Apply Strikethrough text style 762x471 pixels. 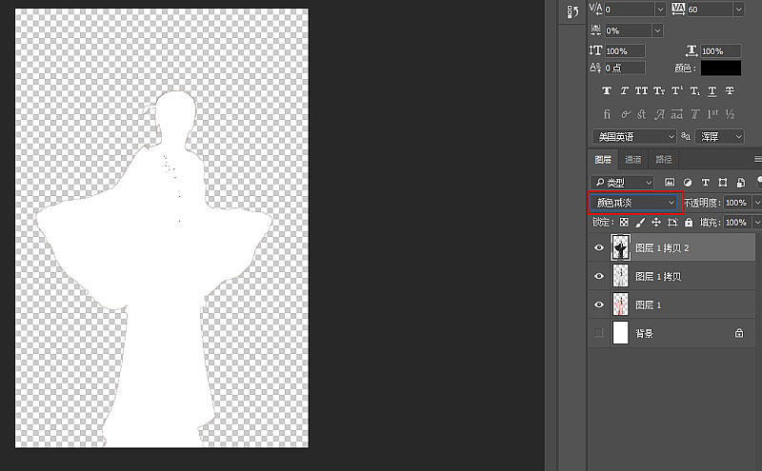[x=730, y=90]
